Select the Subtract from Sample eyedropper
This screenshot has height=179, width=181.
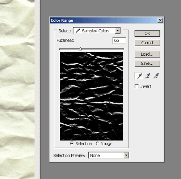[156, 76]
